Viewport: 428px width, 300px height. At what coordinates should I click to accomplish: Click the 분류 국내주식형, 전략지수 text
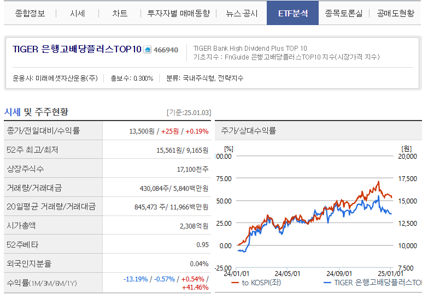(x=205, y=78)
